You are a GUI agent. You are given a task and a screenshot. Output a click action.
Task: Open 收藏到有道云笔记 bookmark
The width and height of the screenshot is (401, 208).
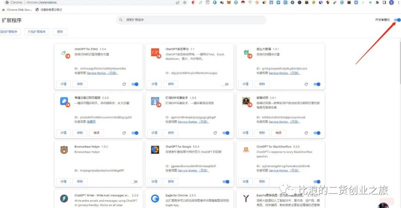point(49,10)
